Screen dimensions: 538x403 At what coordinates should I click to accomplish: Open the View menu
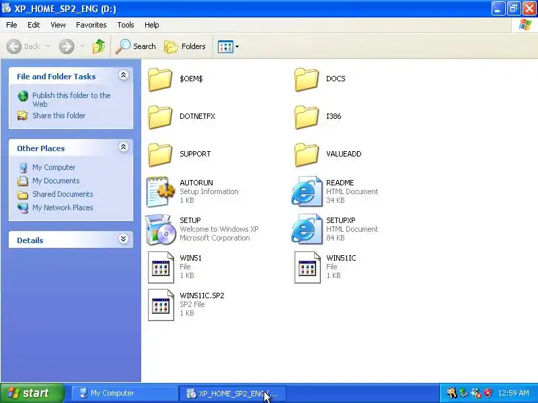pyautogui.click(x=58, y=25)
